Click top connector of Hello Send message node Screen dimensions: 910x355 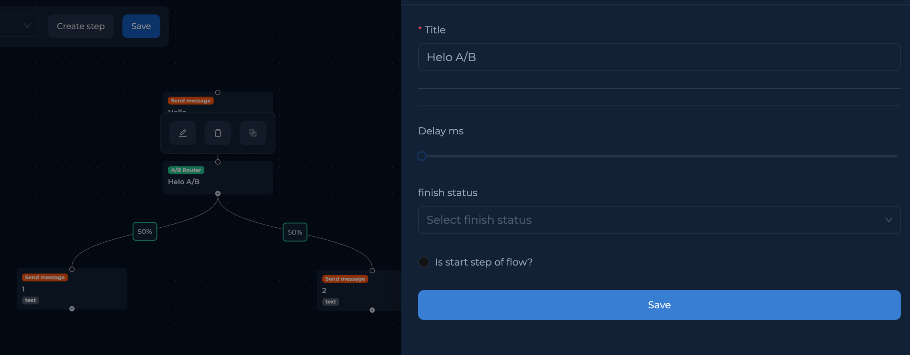pyautogui.click(x=218, y=93)
